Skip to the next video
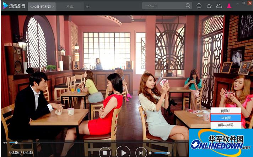The width and height of the screenshot is (253, 157). click(141, 153)
